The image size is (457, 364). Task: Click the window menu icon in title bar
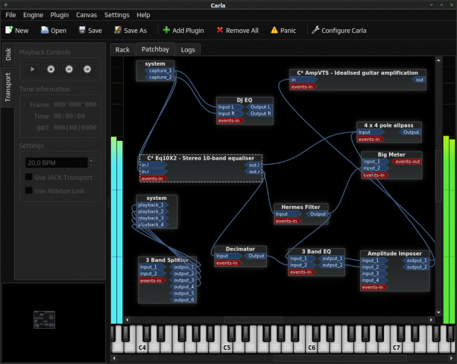(5, 5)
